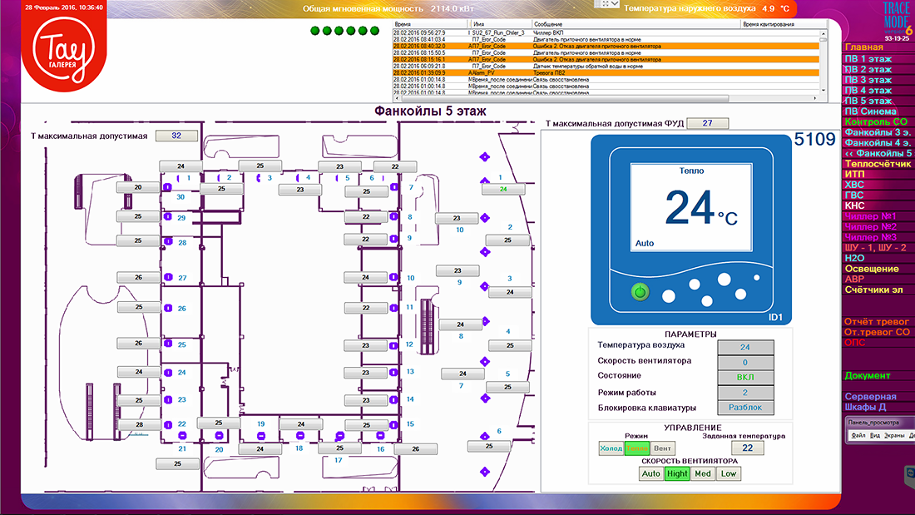This screenshot has height=515, width=915.
Task: Click fan coil marker beside room 10
Action: [395, 278]
